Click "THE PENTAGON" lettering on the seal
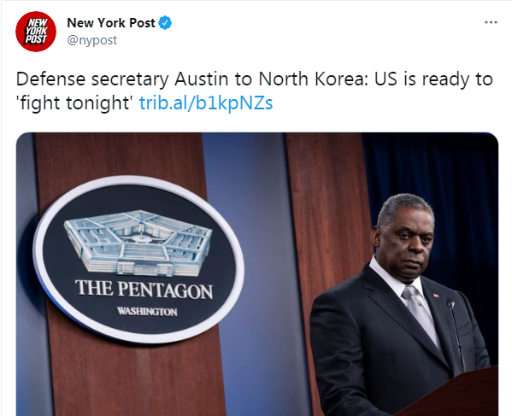 click(144, 290)
